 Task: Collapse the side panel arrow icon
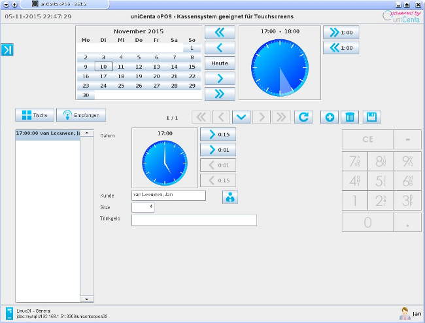pyautogui.click(x=7, y=50)
